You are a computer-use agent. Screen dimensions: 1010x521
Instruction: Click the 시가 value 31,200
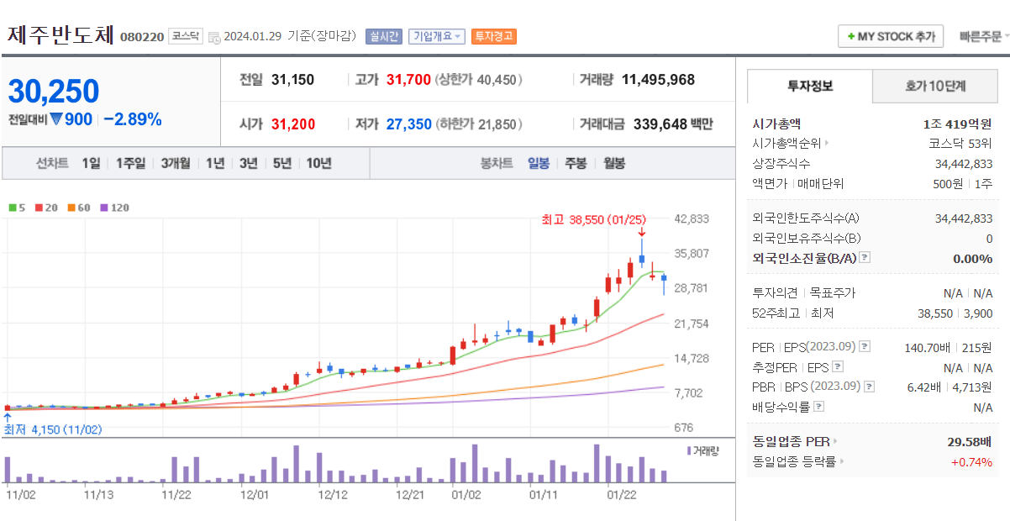point(293,124)
